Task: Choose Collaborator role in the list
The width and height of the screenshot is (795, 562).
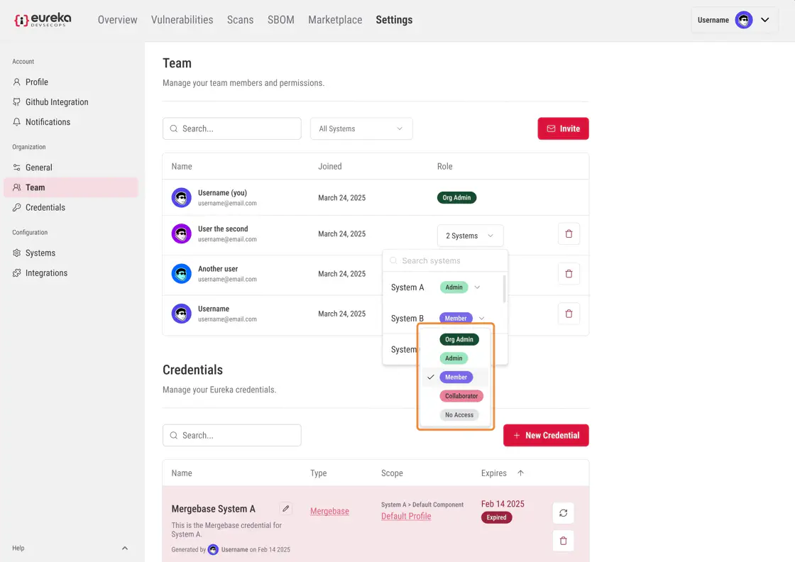Action: pyautogui.click(x=461, y=396)
